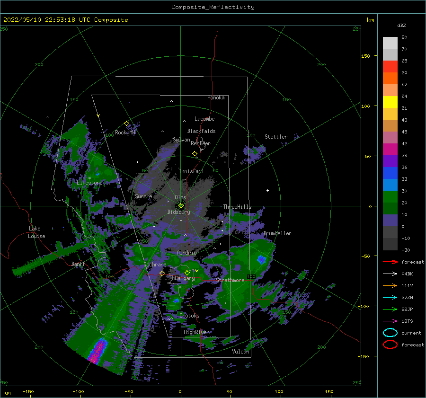Click the yellow 54 dBZ colour swatch
This screenshot has width=426, height=398.
[x=390, y=102]
